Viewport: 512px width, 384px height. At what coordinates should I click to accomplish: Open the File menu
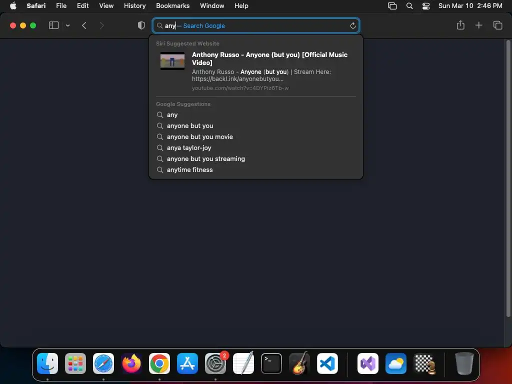(x=61, y=5)
